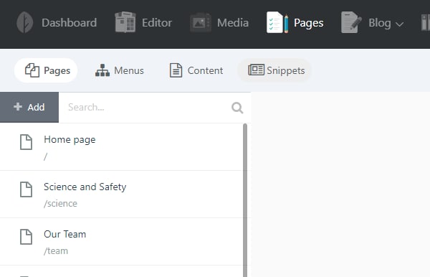Click the Content document icon

tap(176, 70)
